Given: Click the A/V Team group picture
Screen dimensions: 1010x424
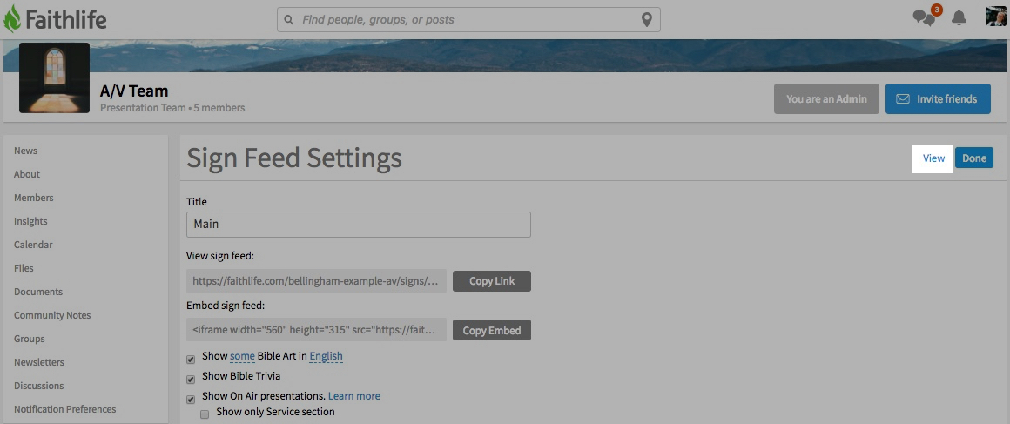Looking at the screenshot, I should coord(54,78).
